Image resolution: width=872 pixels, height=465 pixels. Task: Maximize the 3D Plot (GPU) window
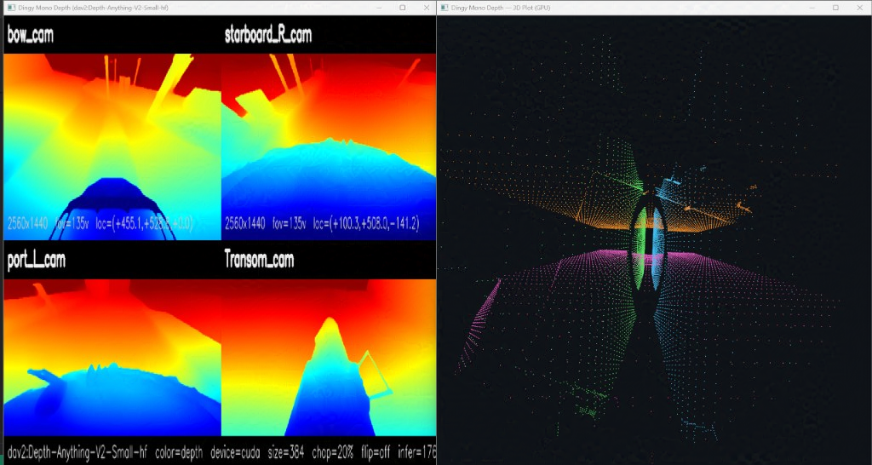tap(836, 8)
